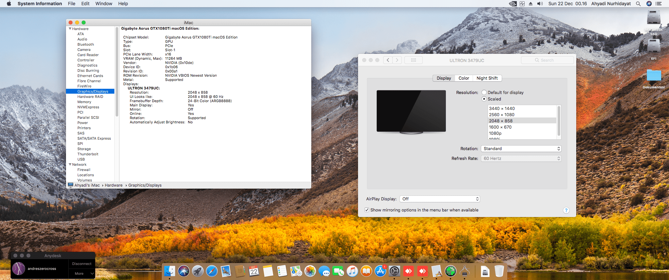Go back in the display preferences window

[388, 60]
